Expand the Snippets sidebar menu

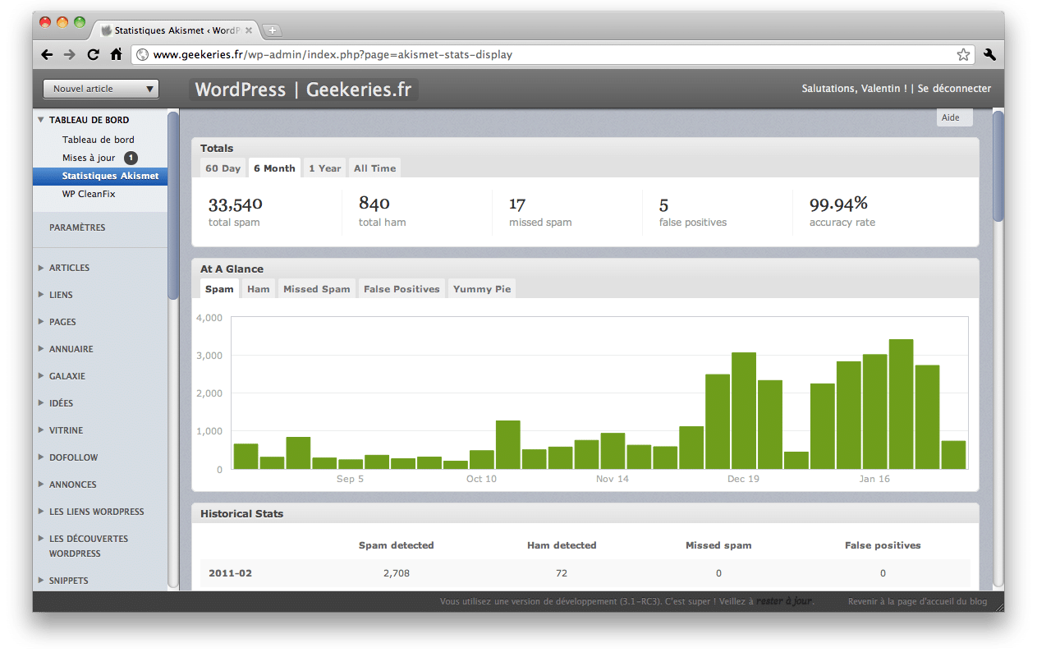coord(41,581)
